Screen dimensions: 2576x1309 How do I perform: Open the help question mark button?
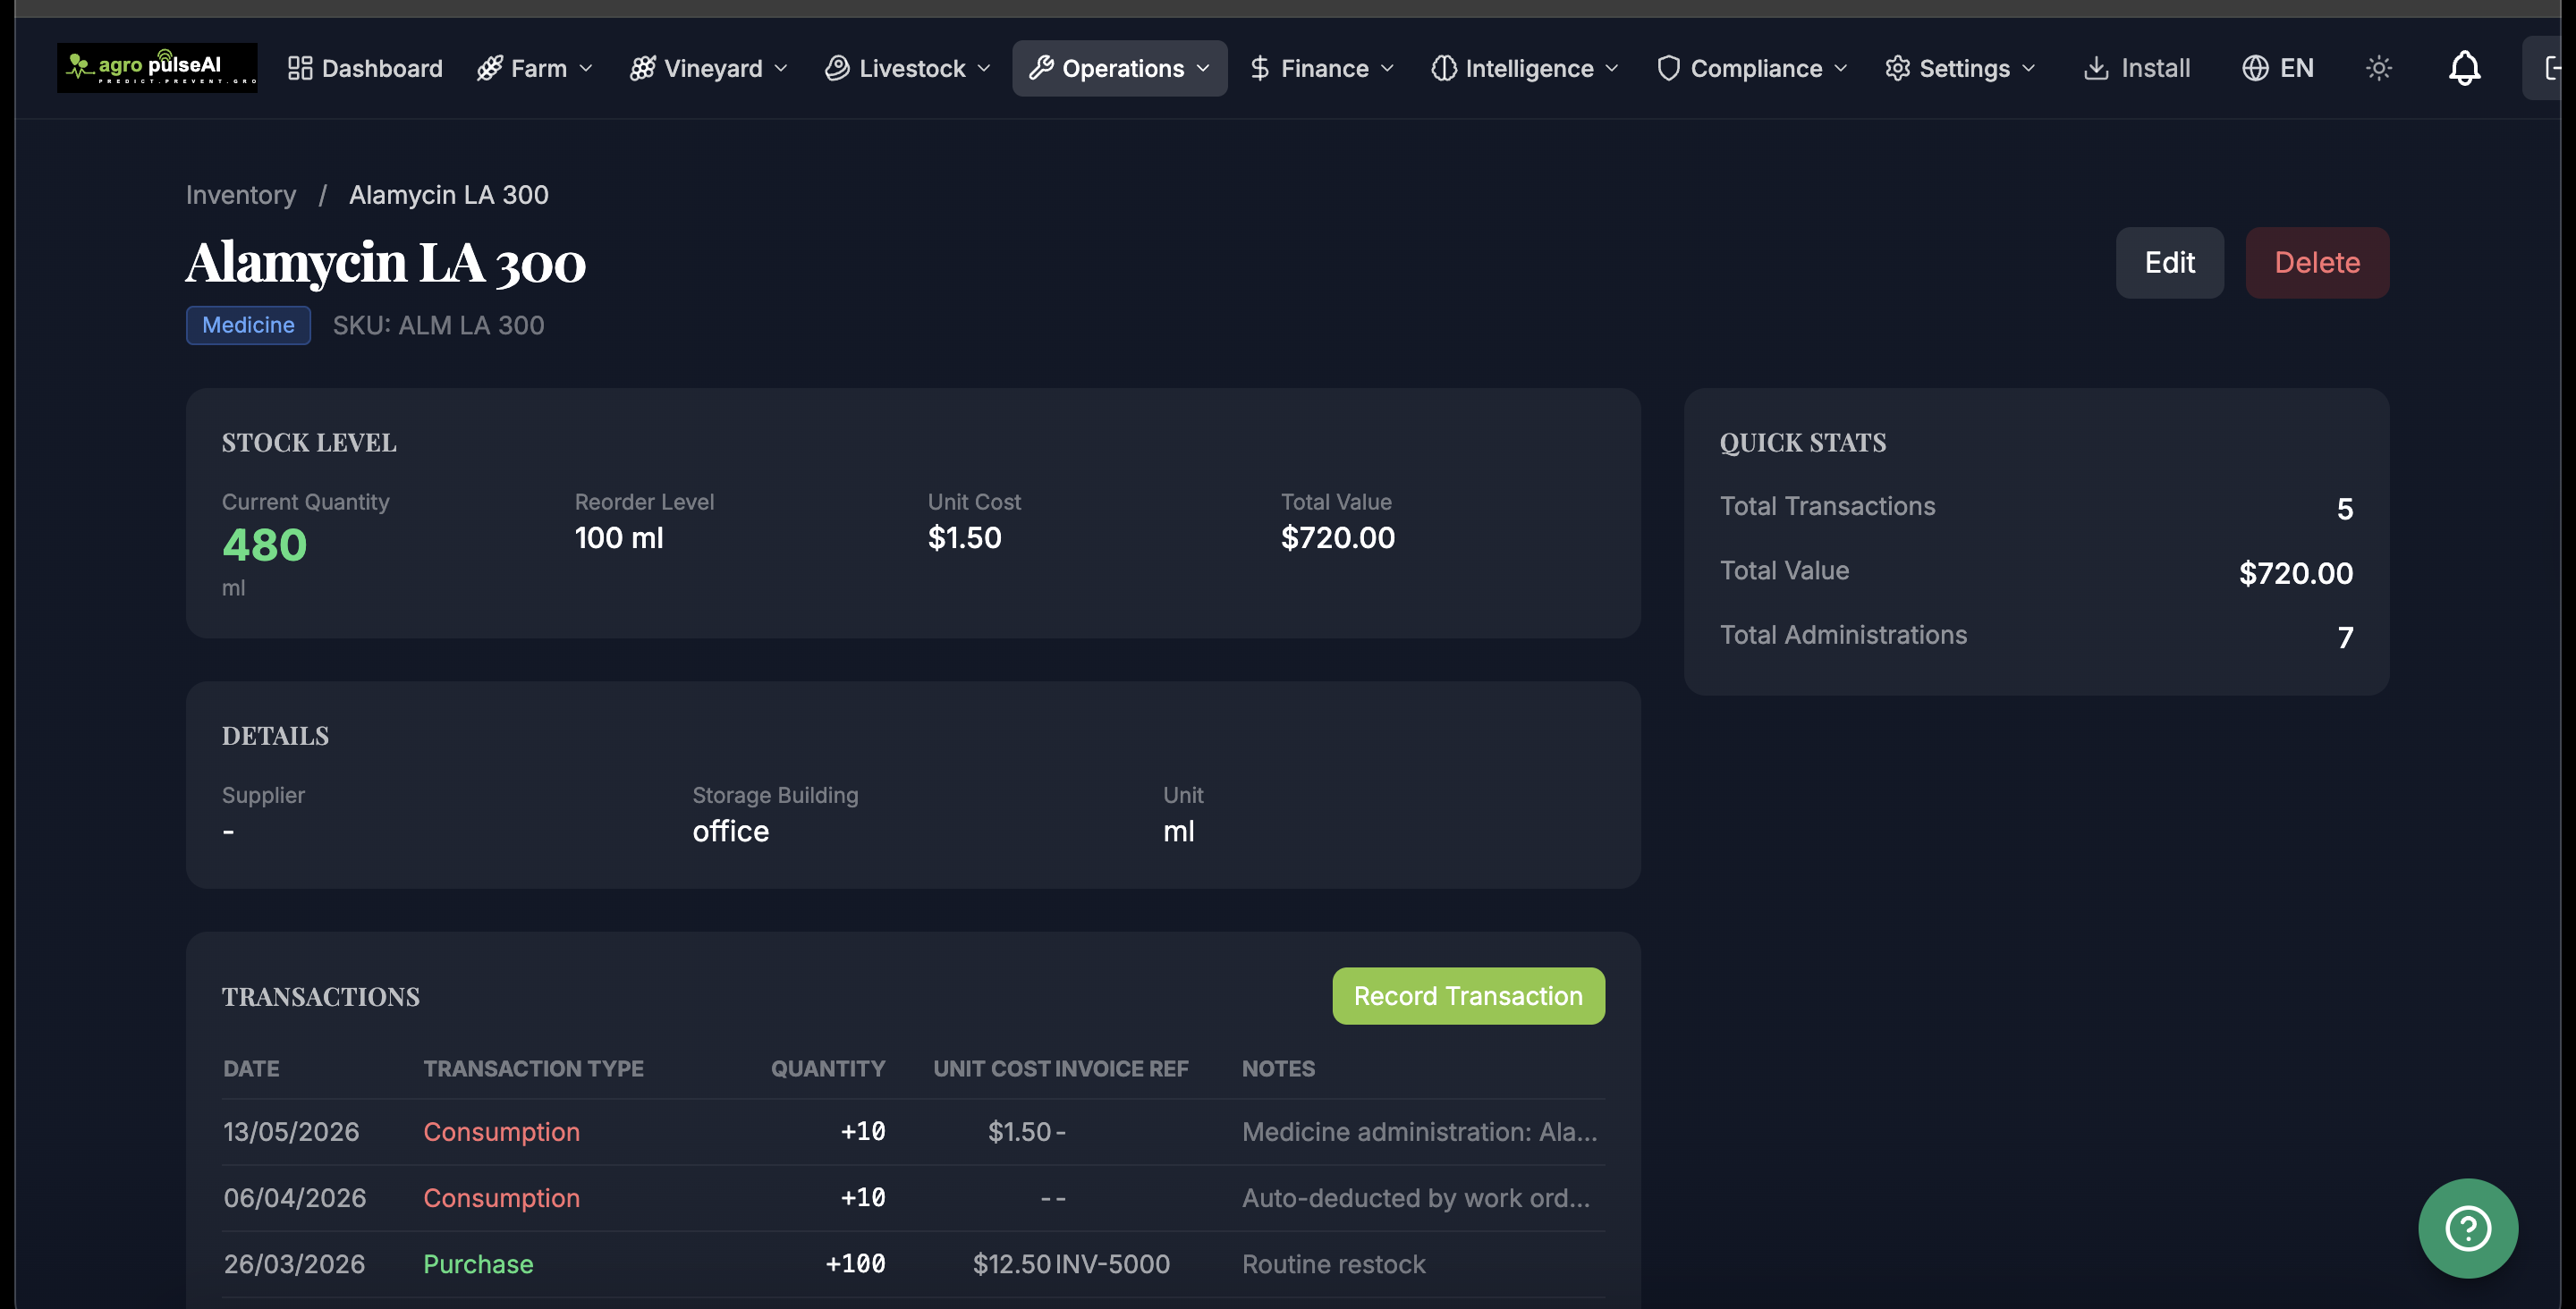2468,1228
